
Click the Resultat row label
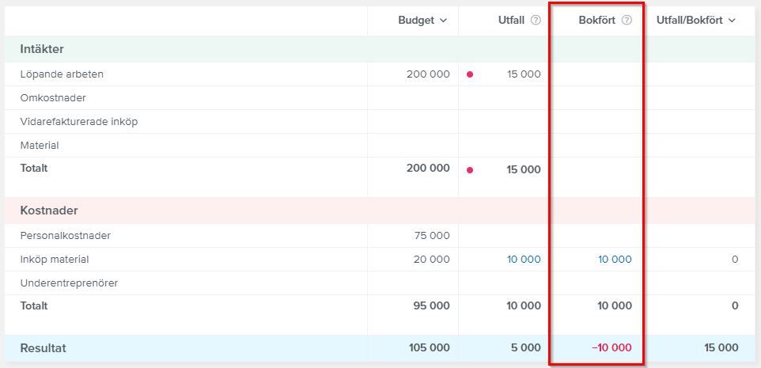pos(44,348)
